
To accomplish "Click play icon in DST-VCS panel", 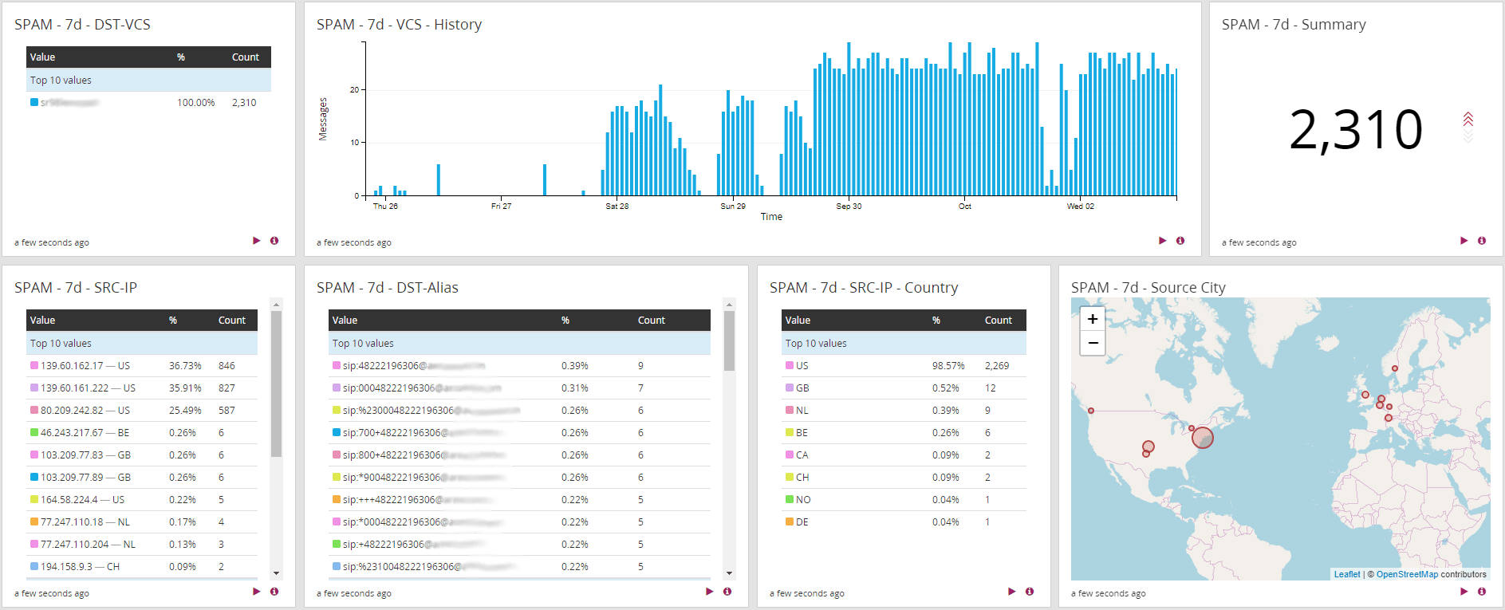I will (x=257, y=241).
